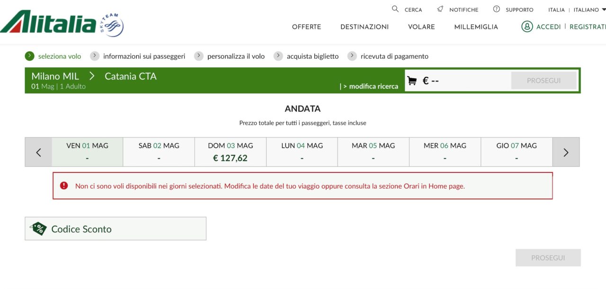Click the Accedi login link
606x289 pixels.
pos(548,27)
